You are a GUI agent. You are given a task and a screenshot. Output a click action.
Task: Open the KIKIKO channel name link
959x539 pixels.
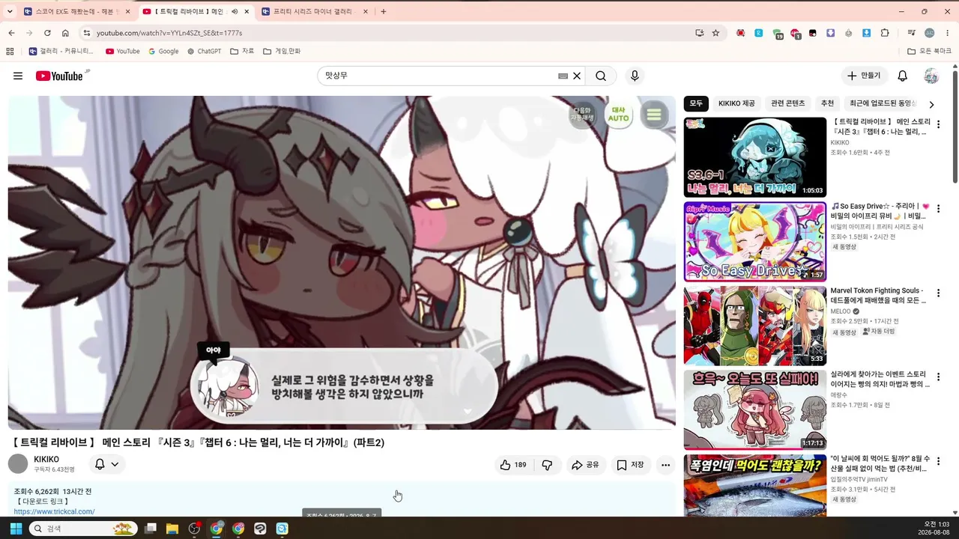click(46, 459)
